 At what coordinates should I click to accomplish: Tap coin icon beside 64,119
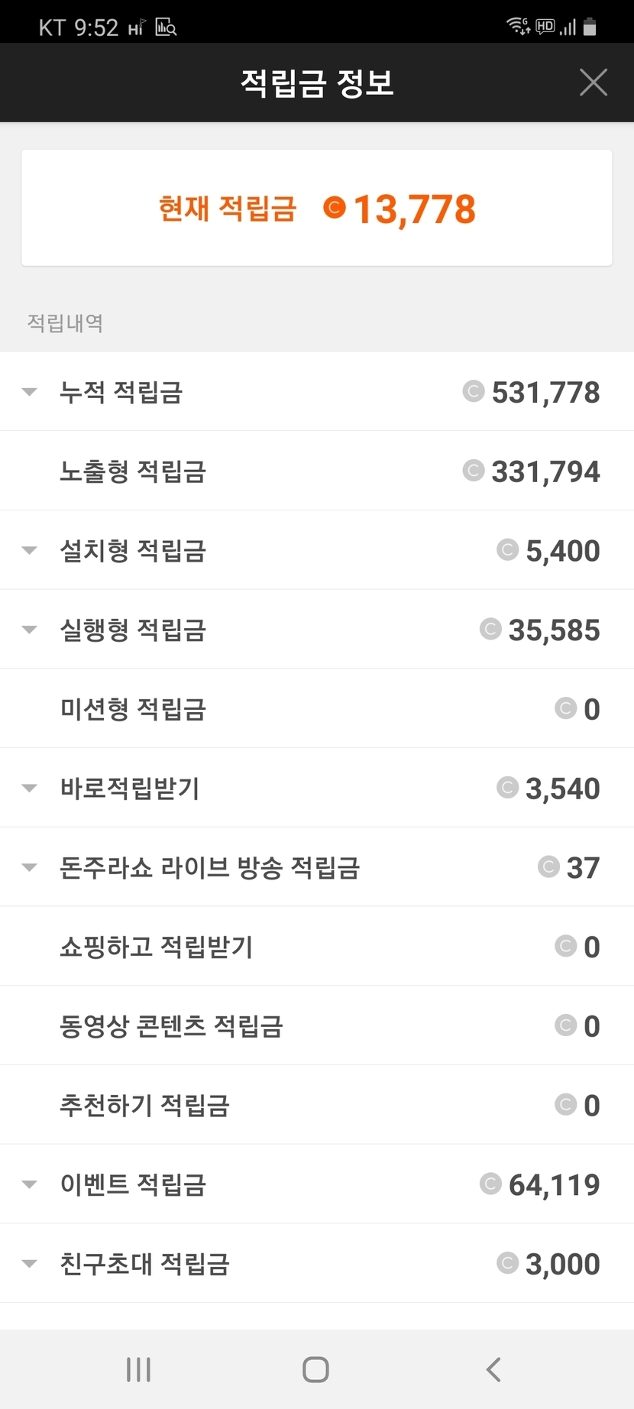click(x=490, y=1184)
